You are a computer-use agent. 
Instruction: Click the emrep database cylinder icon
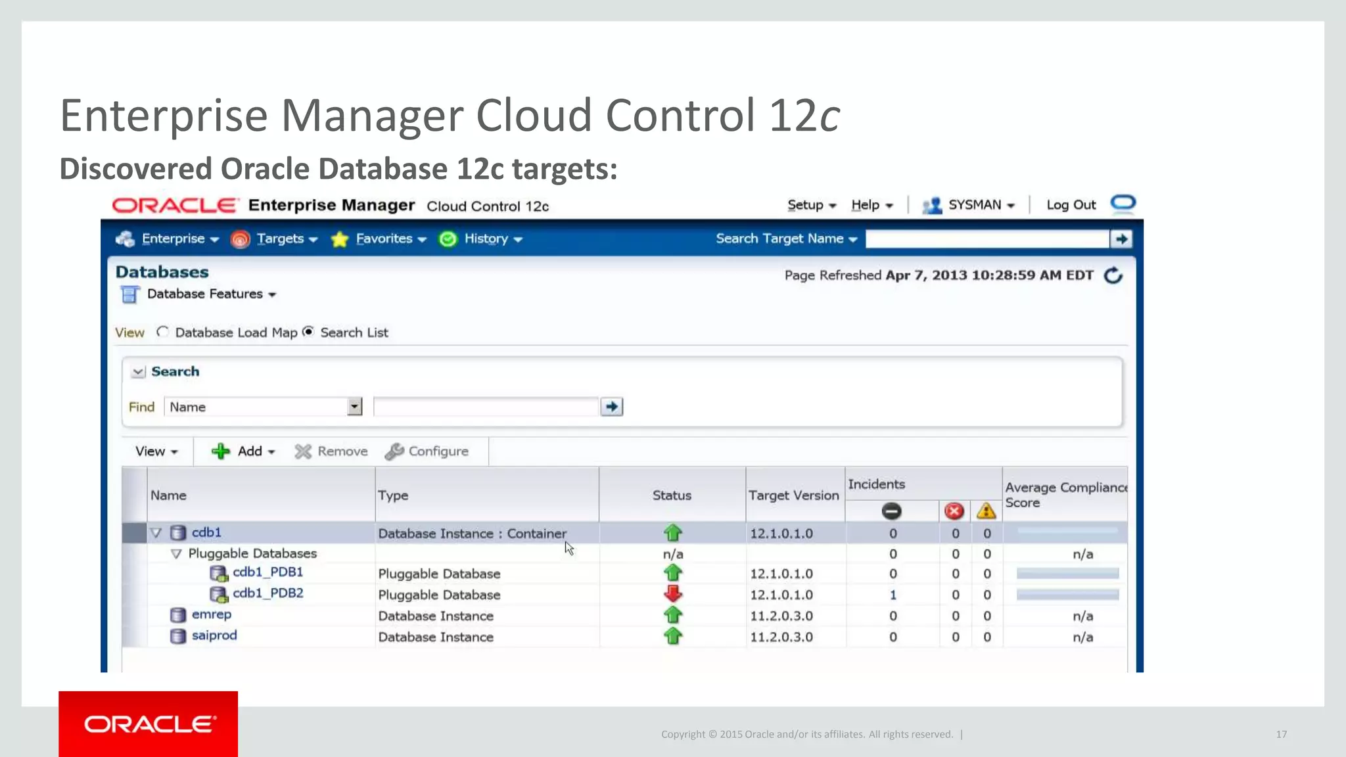click(178, 615)
